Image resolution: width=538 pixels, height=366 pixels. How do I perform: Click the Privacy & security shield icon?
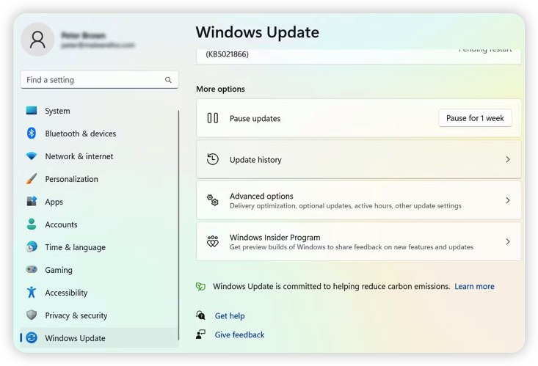coord(32,315)
